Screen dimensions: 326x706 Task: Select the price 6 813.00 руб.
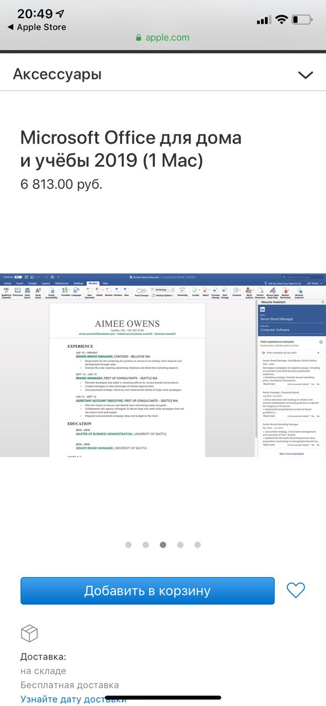pos(61,184)
